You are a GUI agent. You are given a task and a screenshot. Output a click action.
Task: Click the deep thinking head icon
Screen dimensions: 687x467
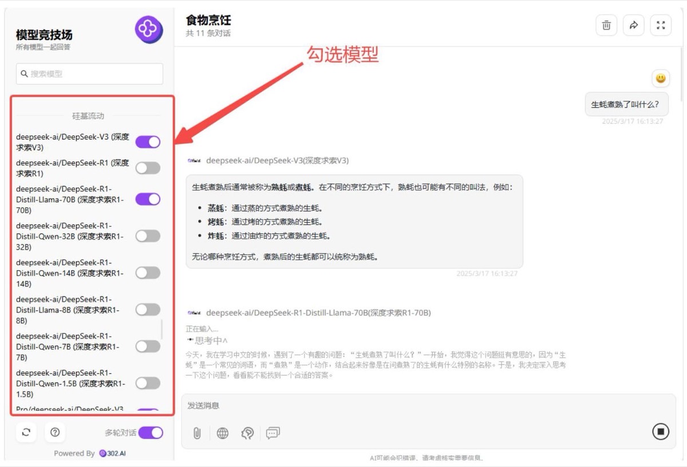247,433
